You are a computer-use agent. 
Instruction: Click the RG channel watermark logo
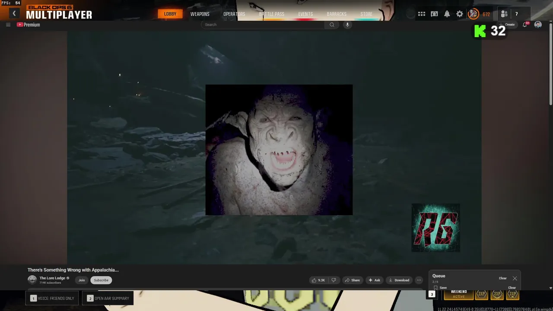pos(435,228)
